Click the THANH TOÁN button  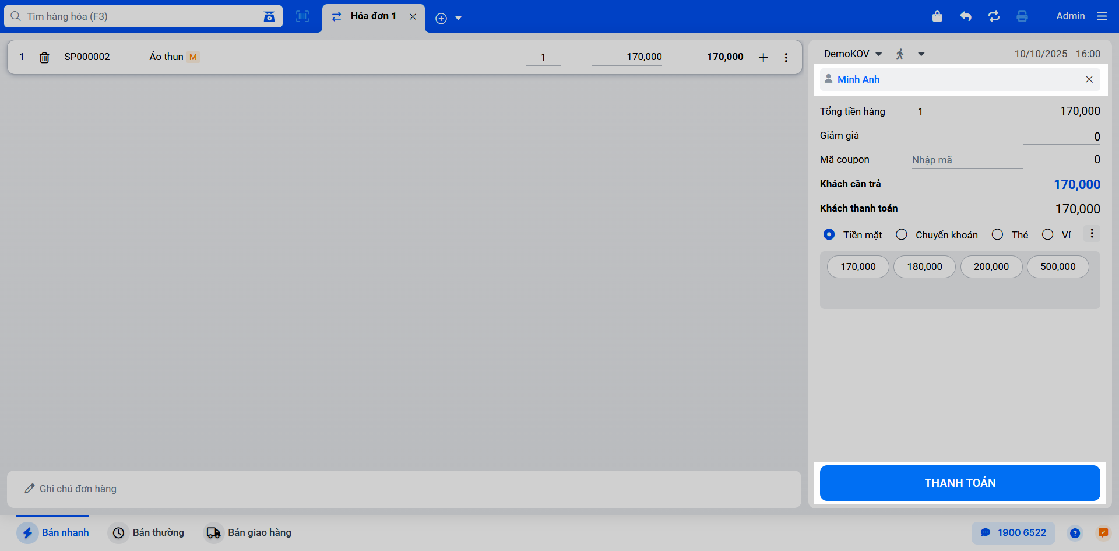tap(960, 483)
